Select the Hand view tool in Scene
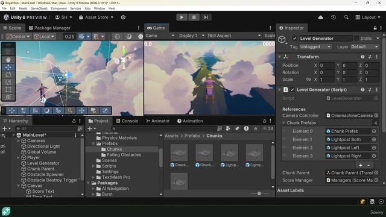 [x=8, y=60]
